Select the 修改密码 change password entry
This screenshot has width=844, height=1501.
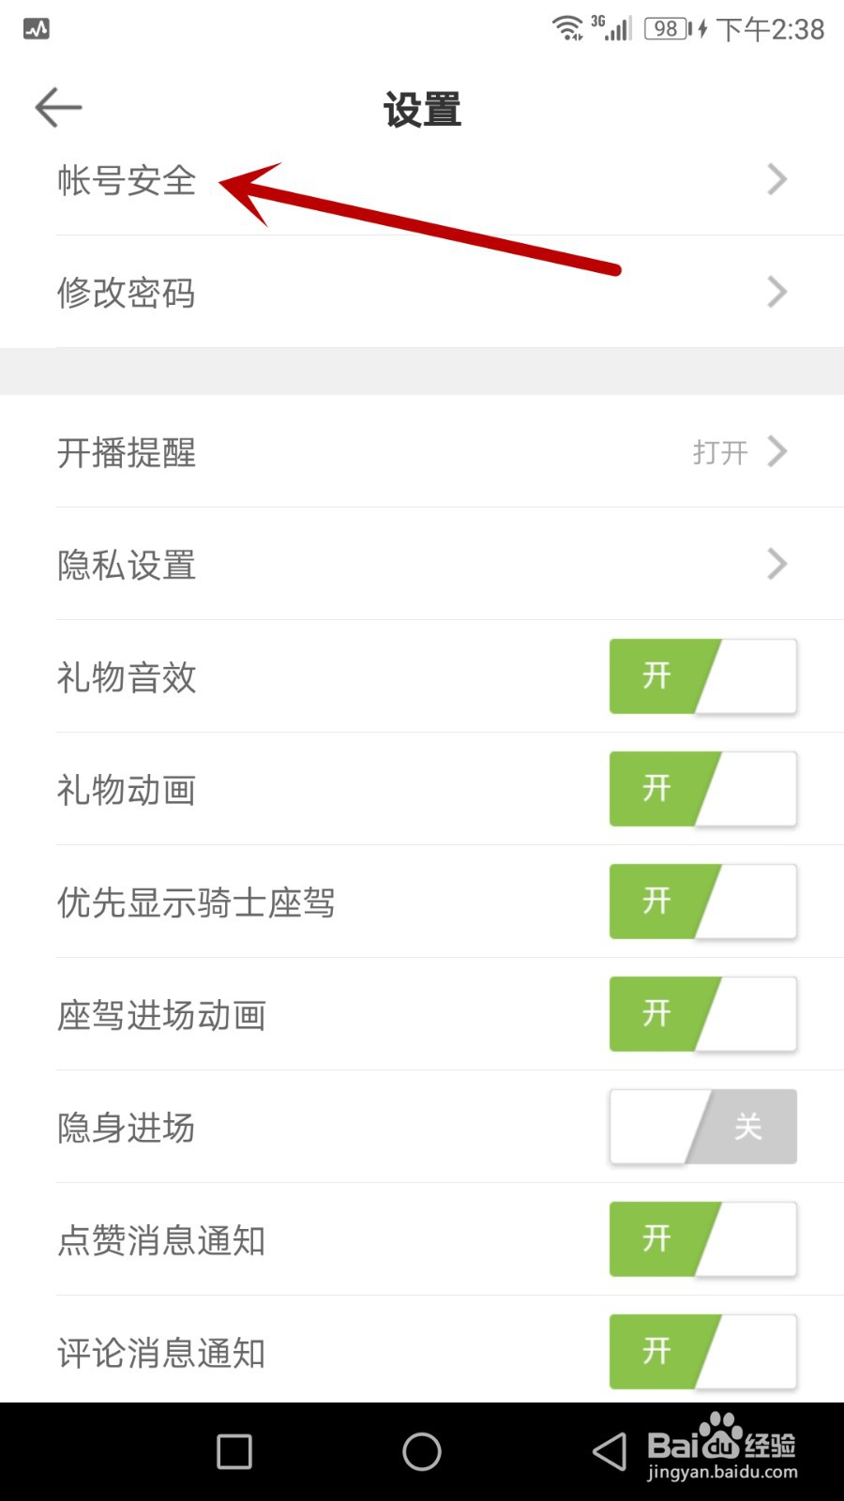(x=127, y=293)
